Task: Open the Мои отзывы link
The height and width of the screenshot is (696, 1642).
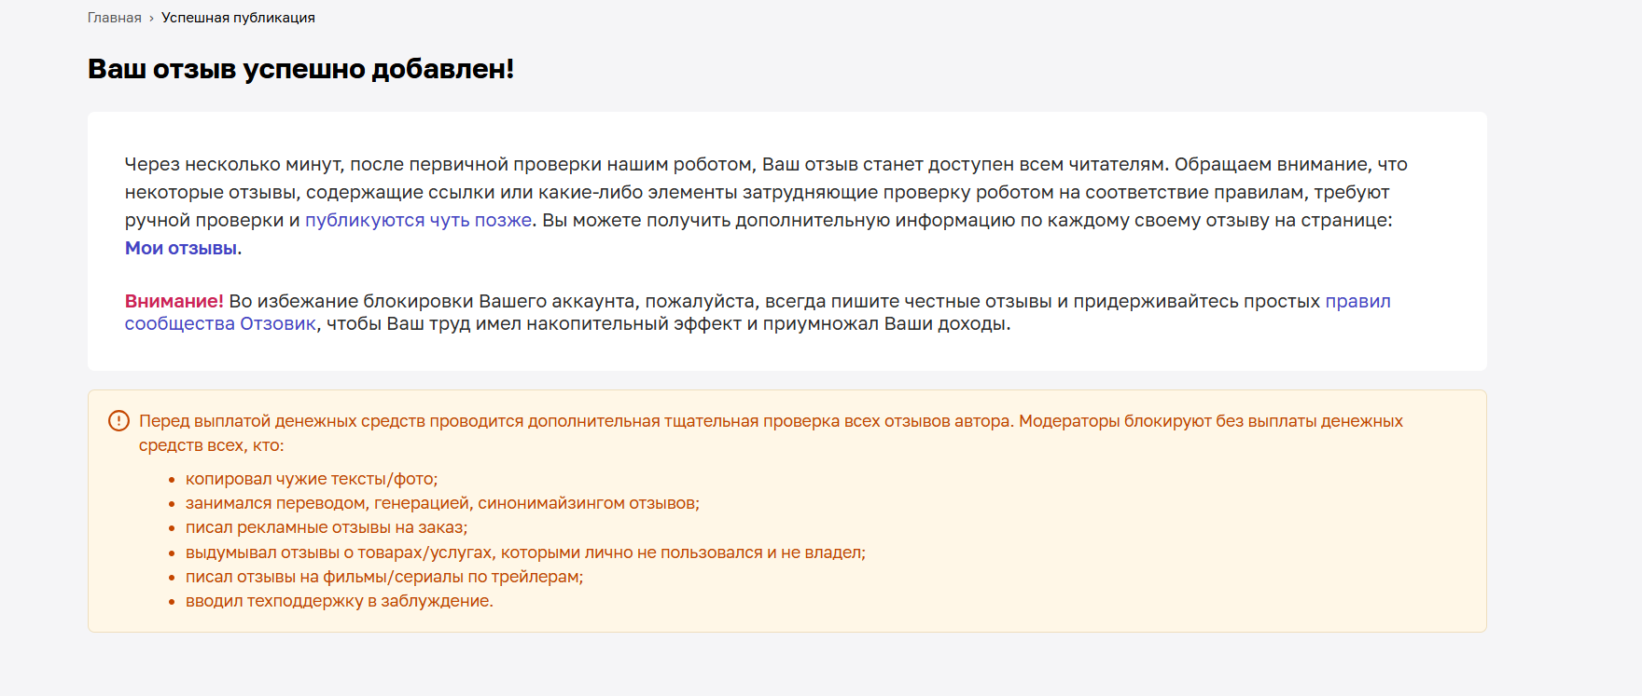Action: coord(181,248)
